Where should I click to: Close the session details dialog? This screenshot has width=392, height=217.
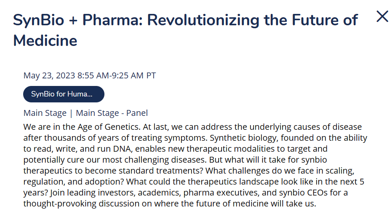point(382,16)
